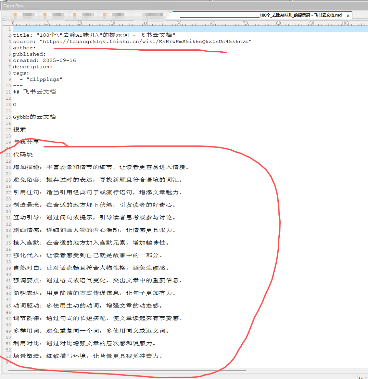Click the "Gybbb的云文档" text line
Image resolution: width=368 pixels, height=379 pixels.
[x=34, y=117]
